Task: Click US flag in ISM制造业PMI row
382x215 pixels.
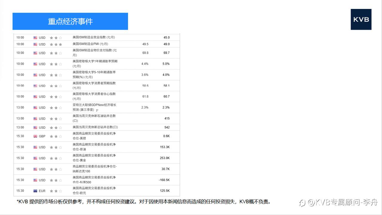Action: click(x=35, y=44)
